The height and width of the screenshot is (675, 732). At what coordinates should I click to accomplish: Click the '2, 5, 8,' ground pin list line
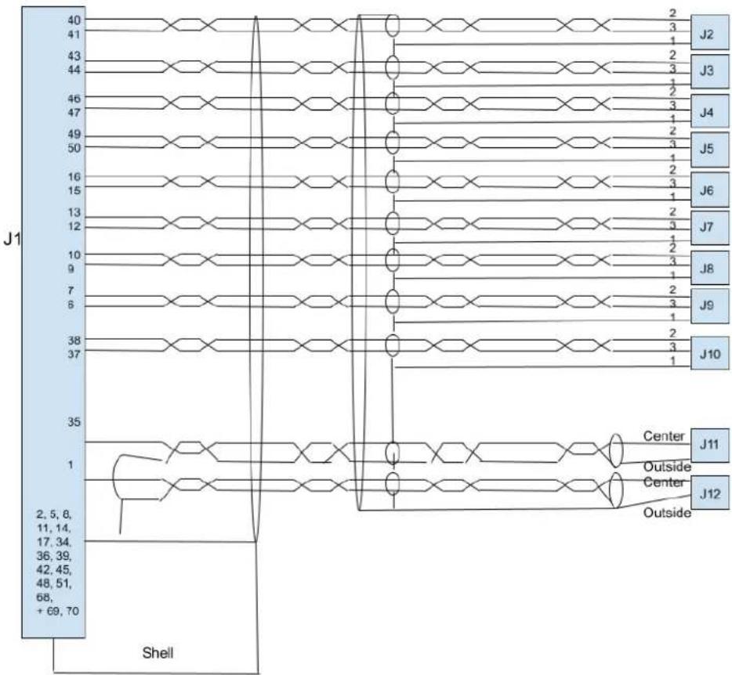click(x=54, y=514)
